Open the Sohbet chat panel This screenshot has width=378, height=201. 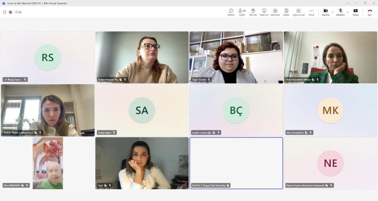231,12
